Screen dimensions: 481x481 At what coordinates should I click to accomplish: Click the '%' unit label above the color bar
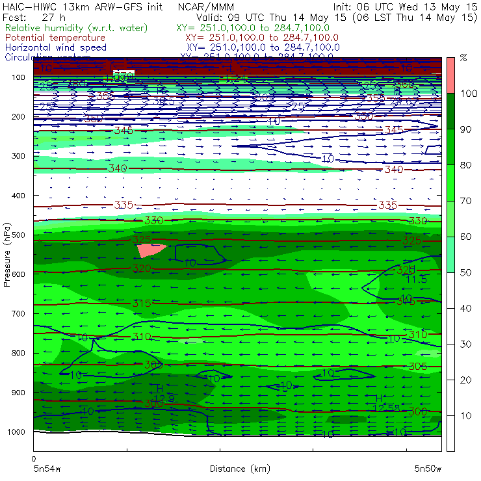click(463, 58)
